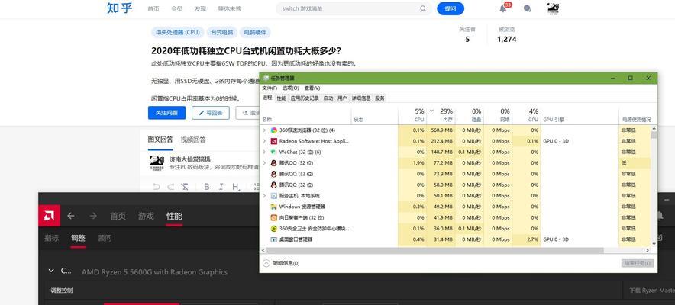This screenshot has height=305, width=675.
Task: Click the 服务主机 process icon
Action: point(274,196)
